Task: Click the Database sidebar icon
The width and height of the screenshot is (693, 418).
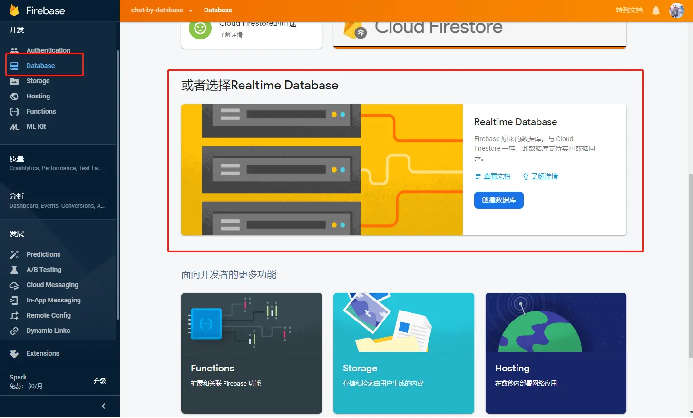Action: pos(14,66)
